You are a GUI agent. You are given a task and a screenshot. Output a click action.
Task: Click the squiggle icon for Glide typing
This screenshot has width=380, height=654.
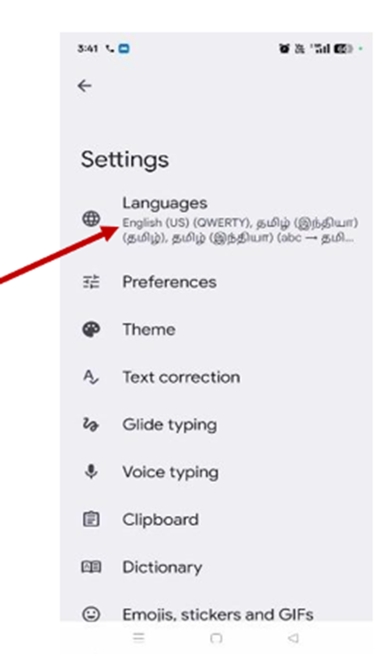click(91, 425)
